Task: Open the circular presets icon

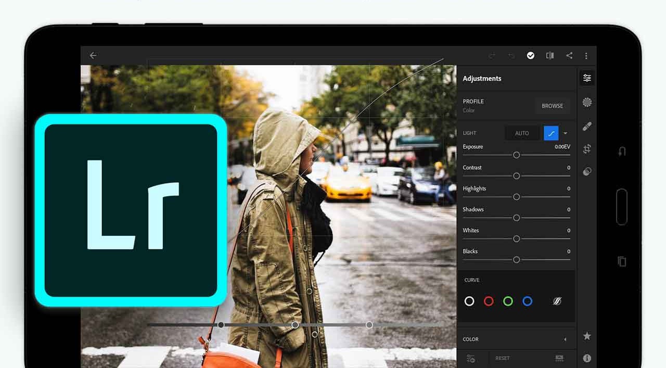Action: [x=587, y=102]
